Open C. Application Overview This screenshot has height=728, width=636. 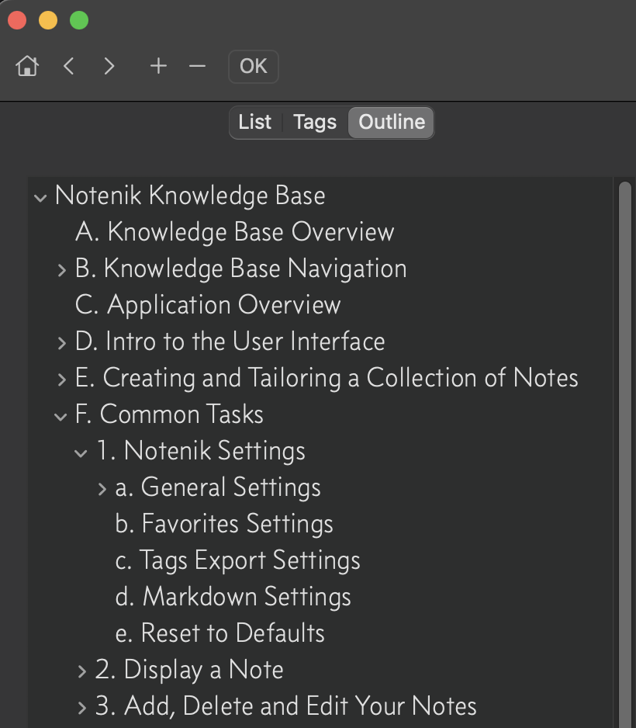click(320, 305)
